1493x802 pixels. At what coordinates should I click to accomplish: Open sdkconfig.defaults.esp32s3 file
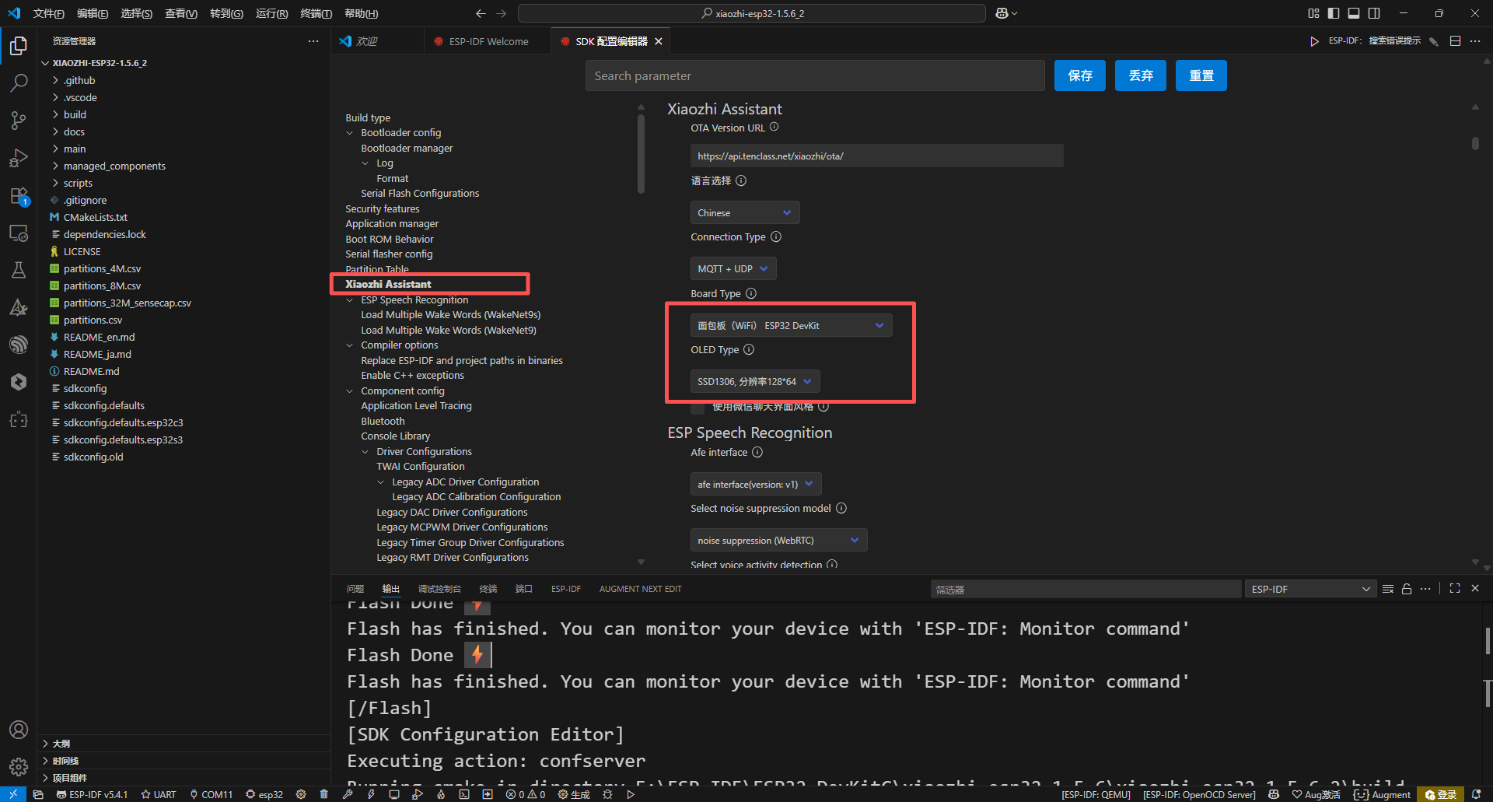pyautogui.click(x=123, y=440)
